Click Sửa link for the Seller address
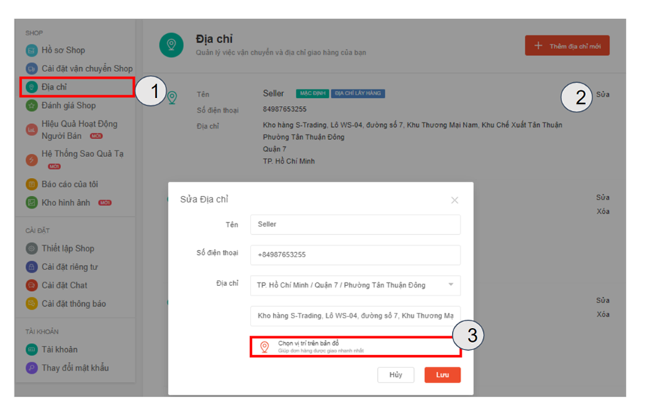 [x=603, y=94]
